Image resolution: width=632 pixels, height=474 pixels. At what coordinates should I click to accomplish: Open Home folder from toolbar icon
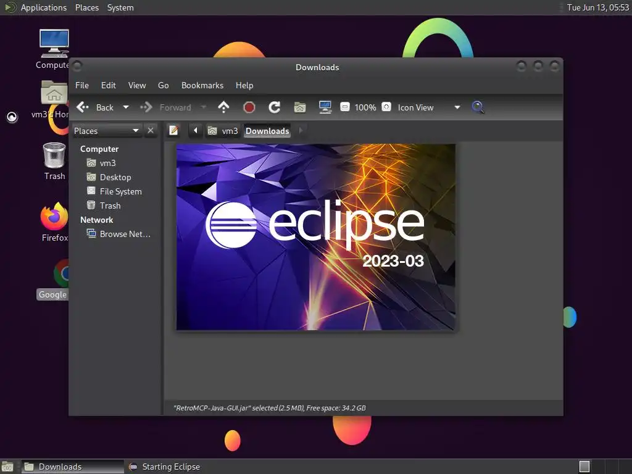tap(300, 107)
